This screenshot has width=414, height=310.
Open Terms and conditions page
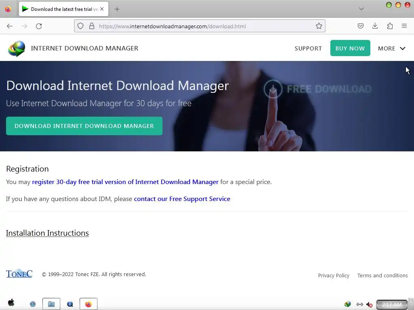tap(382, 275)
